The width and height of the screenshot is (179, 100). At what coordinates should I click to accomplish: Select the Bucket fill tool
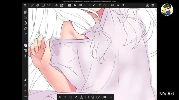click(75, 5)
